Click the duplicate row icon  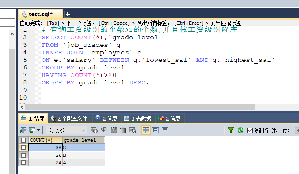pyautogui.click(x=104, y=130)
